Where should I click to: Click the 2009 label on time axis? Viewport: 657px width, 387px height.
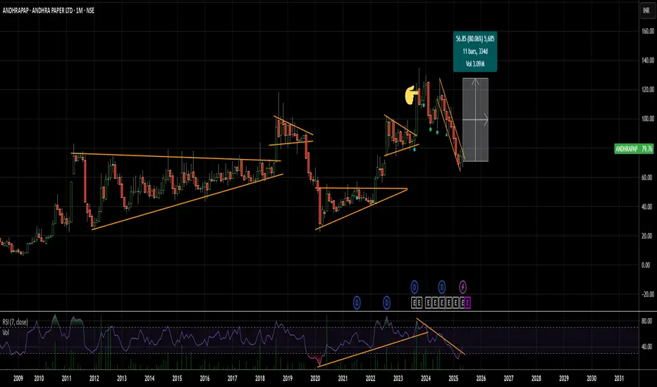pos(18,379)
